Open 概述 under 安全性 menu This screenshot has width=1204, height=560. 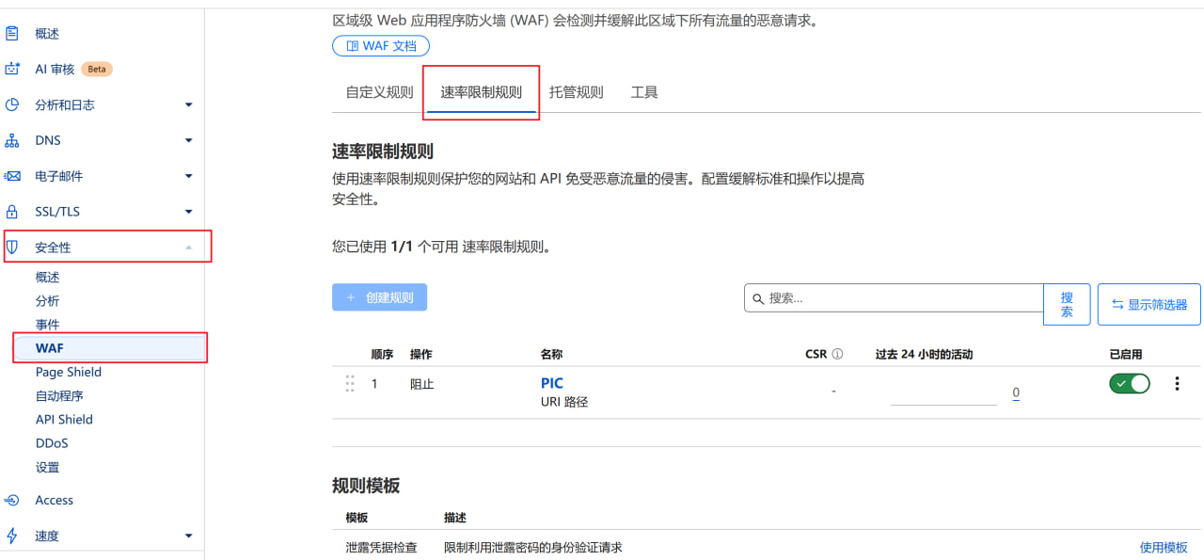click(47, 278)
